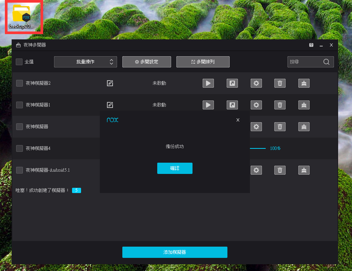Start 夜神模擬器2 with its play button
Screen dimensions: 352x271
coord(208,83)
